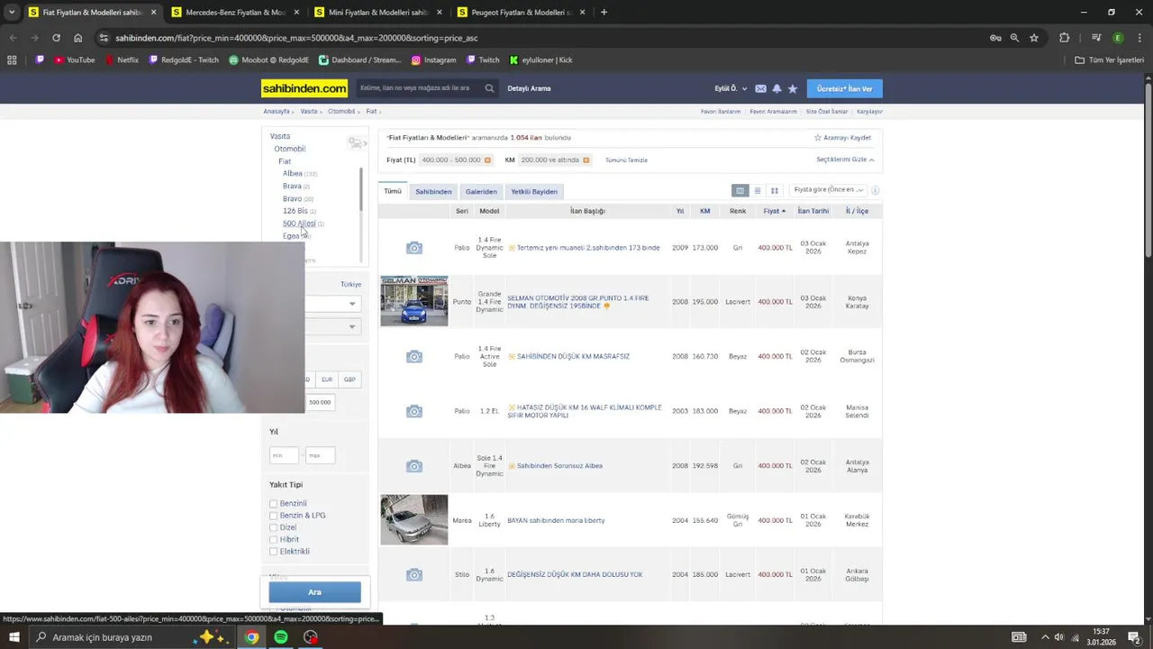This screenshot has width=1153, height=649.
Task: Select the Tümü listings tab
Action: click(x=393, y=191)
